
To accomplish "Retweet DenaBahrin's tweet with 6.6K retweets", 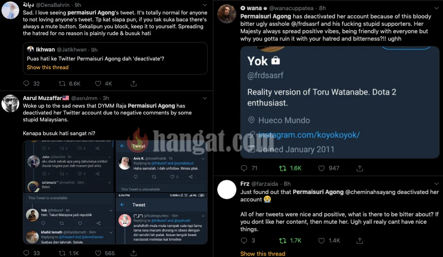I will (x=62, y=83).
